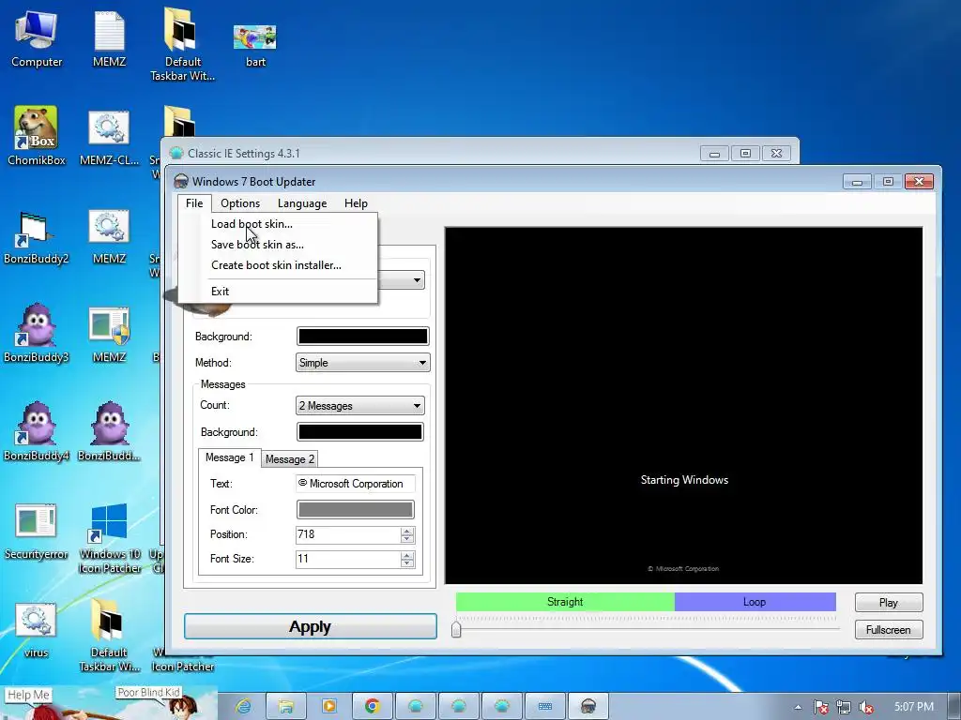961x720 pixels.
Task: Select the BonziBuddy3 desktop shortcut
Action: coord(37,334)
